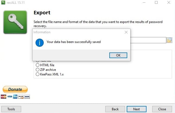The height and width of the screenshot is (113, 175).
Task: Open the Tools button
Action: (11, 109)
